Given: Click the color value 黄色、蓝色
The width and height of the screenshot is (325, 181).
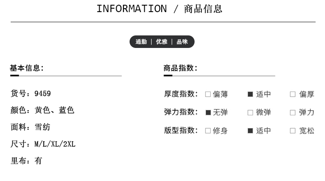Looking at the screenshot, I should pos(55,110).
